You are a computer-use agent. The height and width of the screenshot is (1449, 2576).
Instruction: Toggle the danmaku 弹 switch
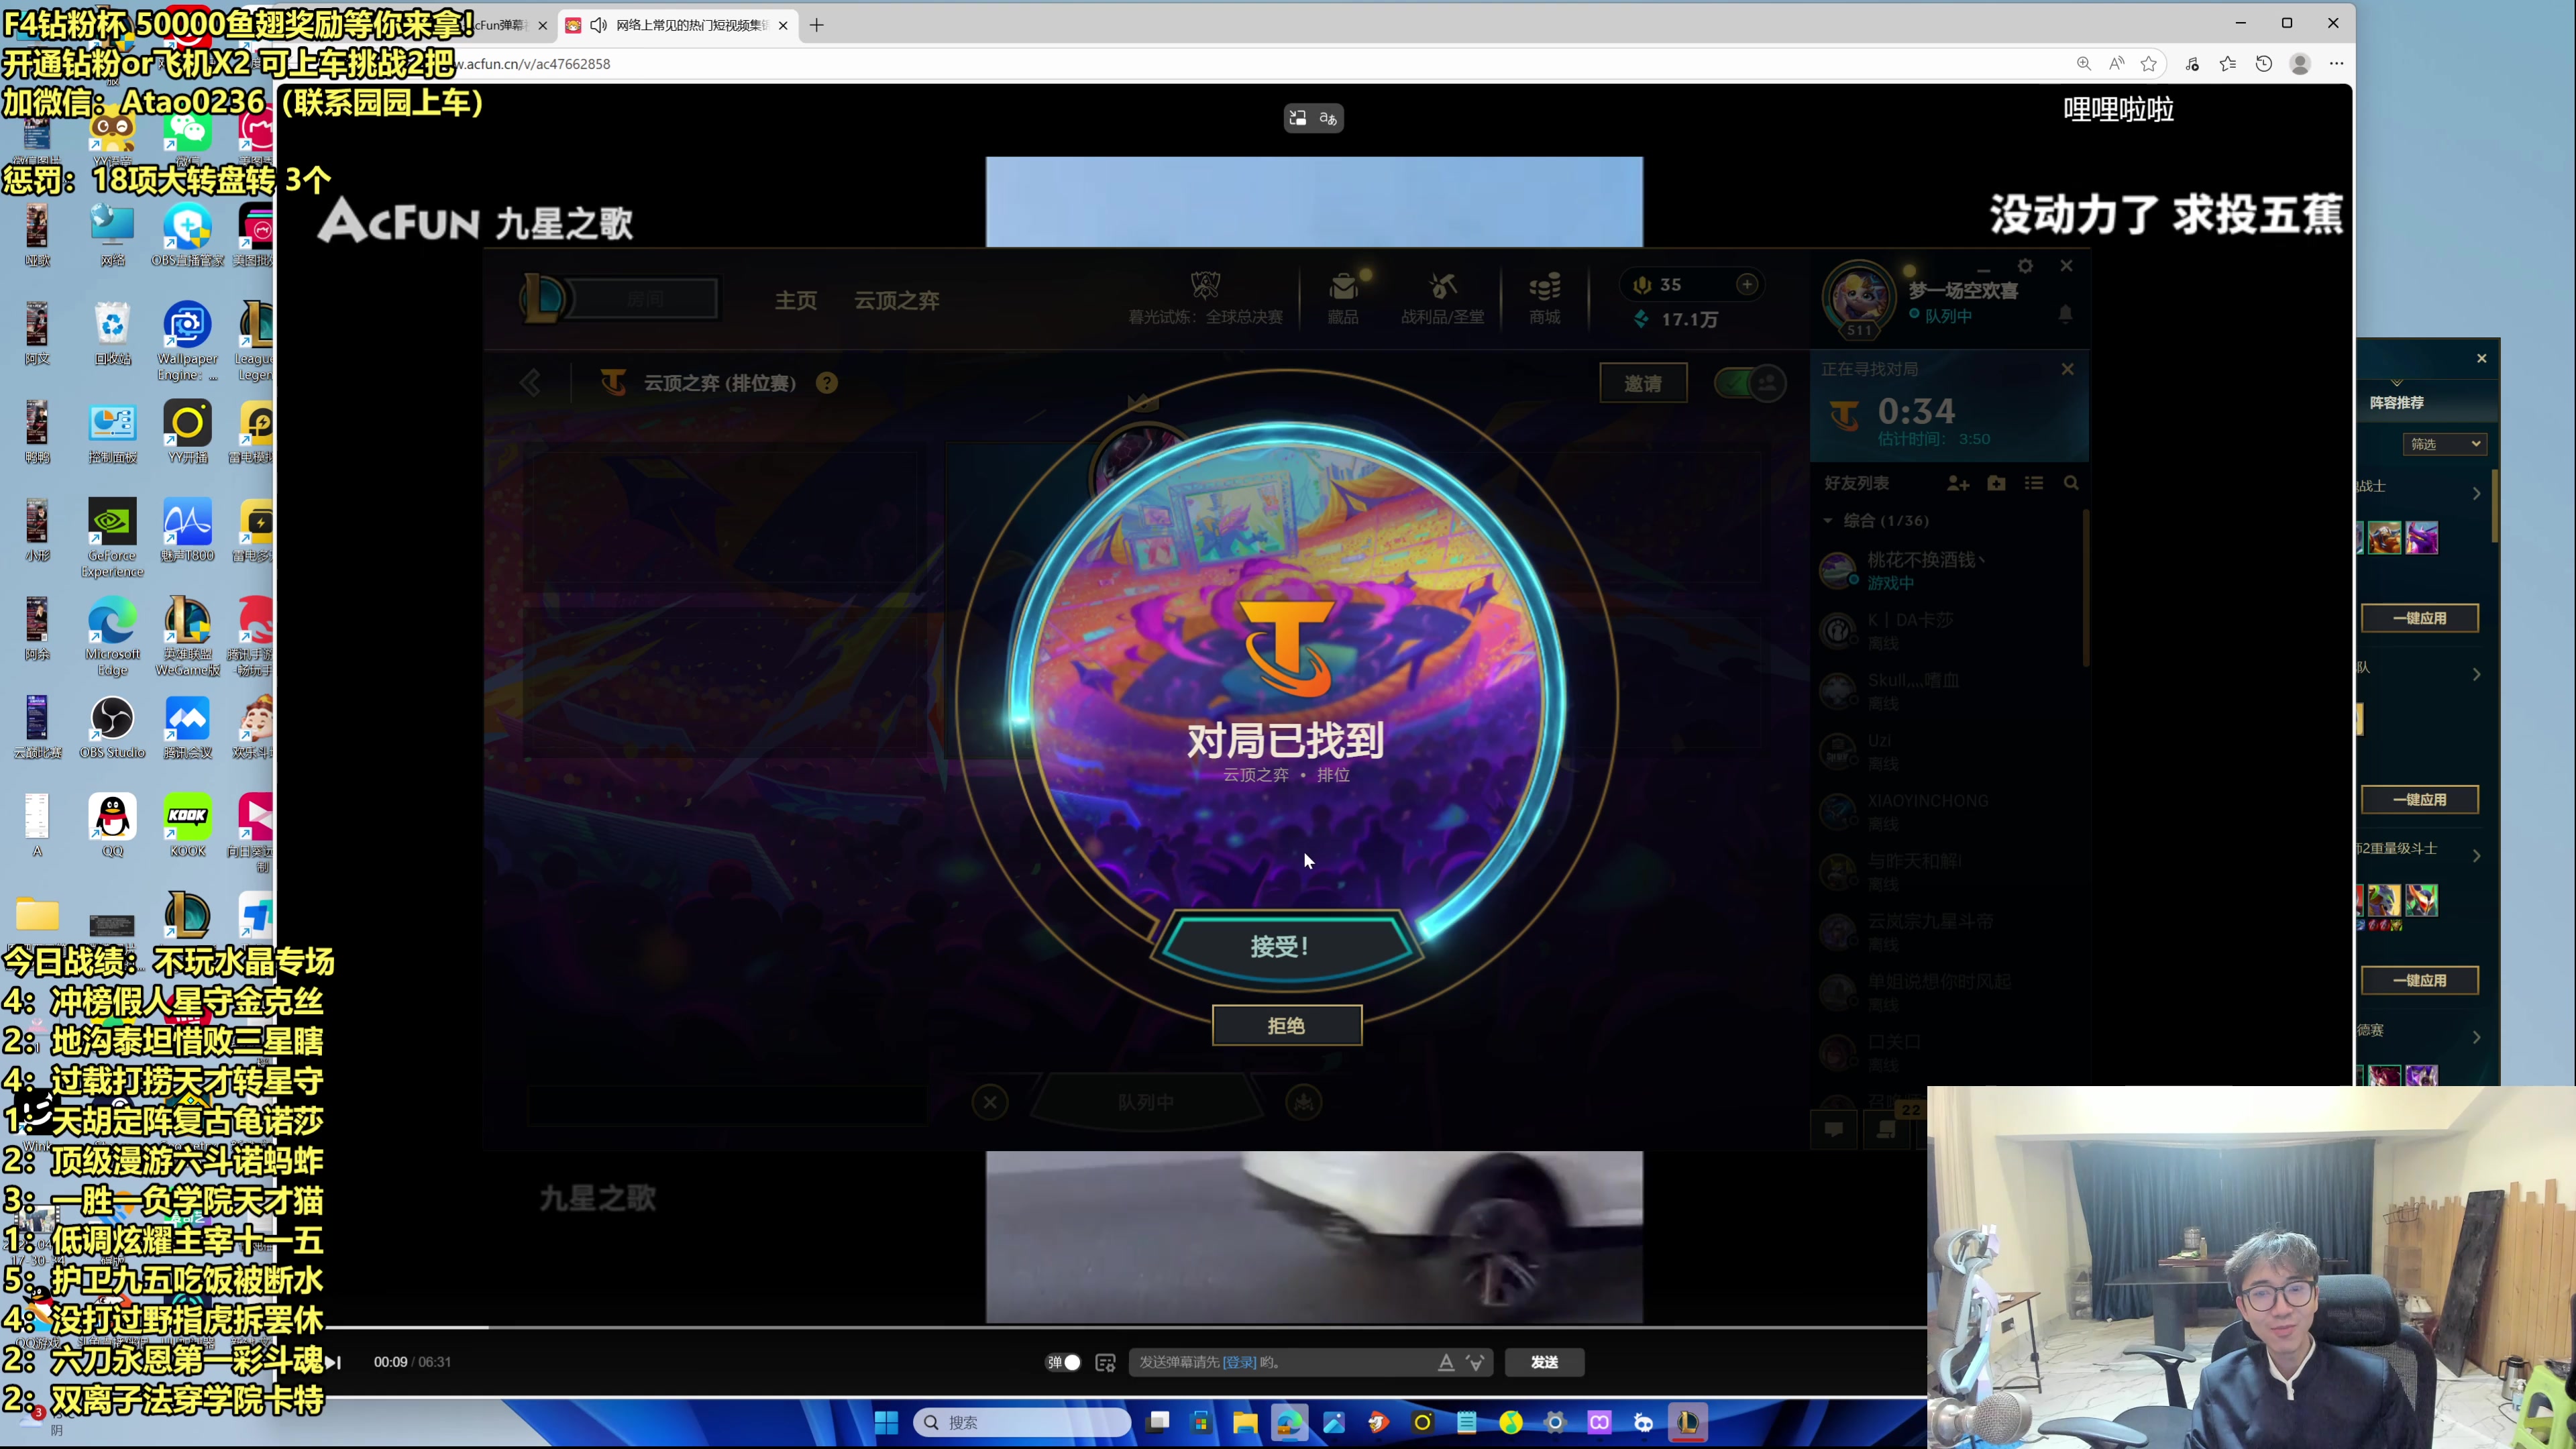(1064, 1362)
